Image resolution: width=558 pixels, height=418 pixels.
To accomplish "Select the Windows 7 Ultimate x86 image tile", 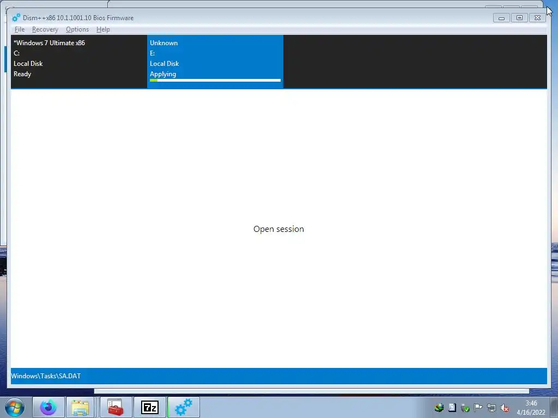I will coord(79,62).
